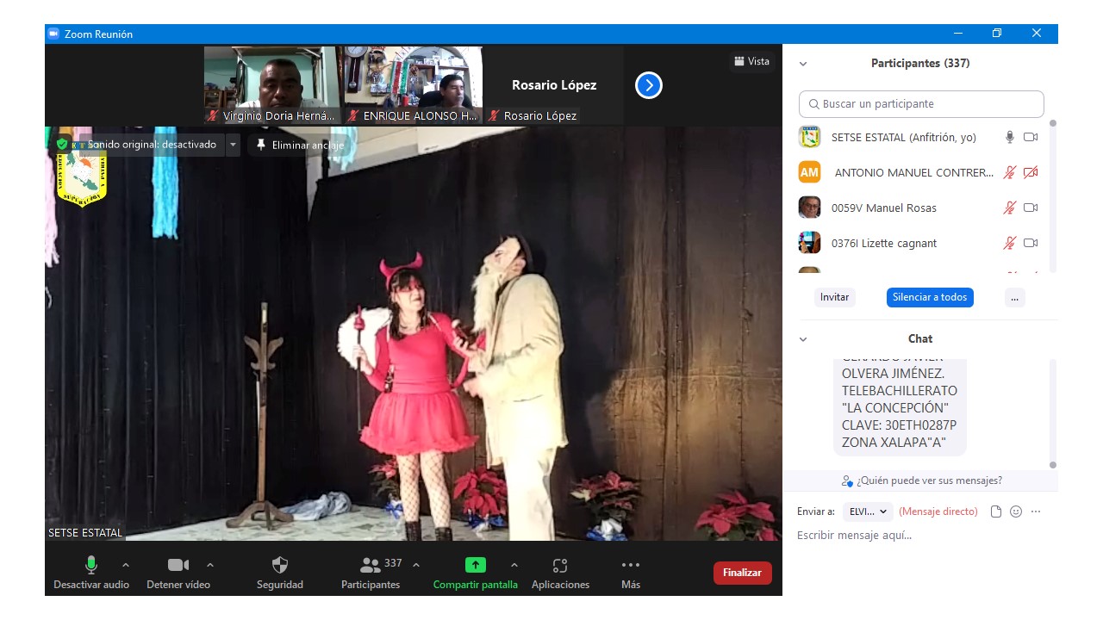Unmute 0059V Manuel Rosas microphone
This screenshot has height=620, width=1103.
1009,208
